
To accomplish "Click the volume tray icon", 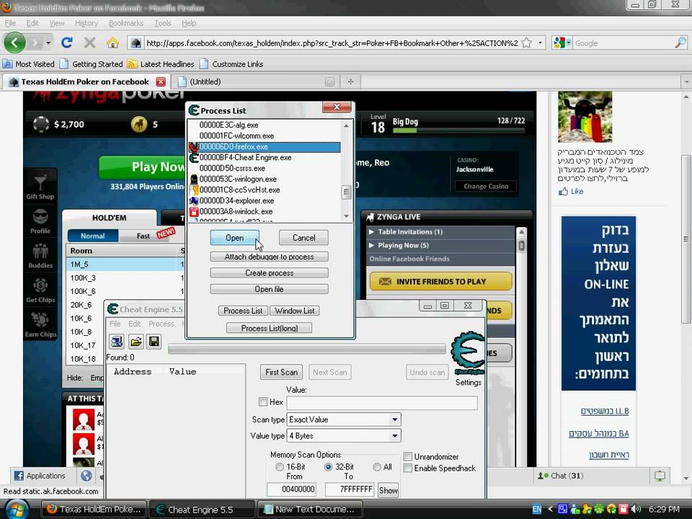I will click(636, 509).
